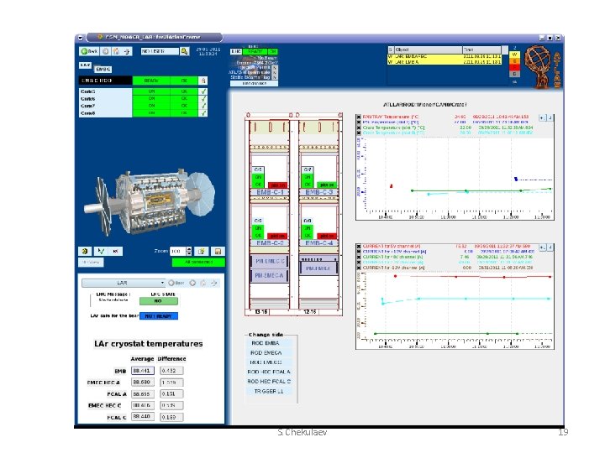Click the pin icon next to home

[127, 51]
